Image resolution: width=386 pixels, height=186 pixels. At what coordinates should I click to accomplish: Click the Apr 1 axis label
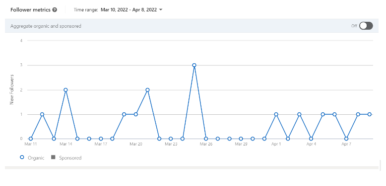[276, 144]
